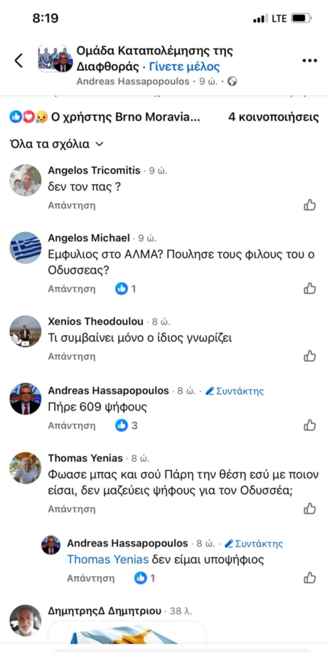
Task: Tap the back arrow in the header
Action: point(19,61)
